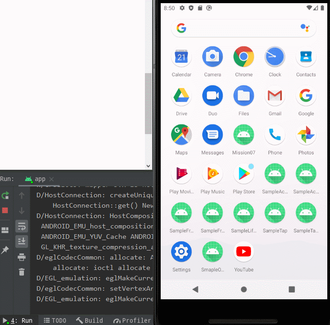Launch Play Movies app
Viewport: 330px width, 325px height.
coord(181,174)
